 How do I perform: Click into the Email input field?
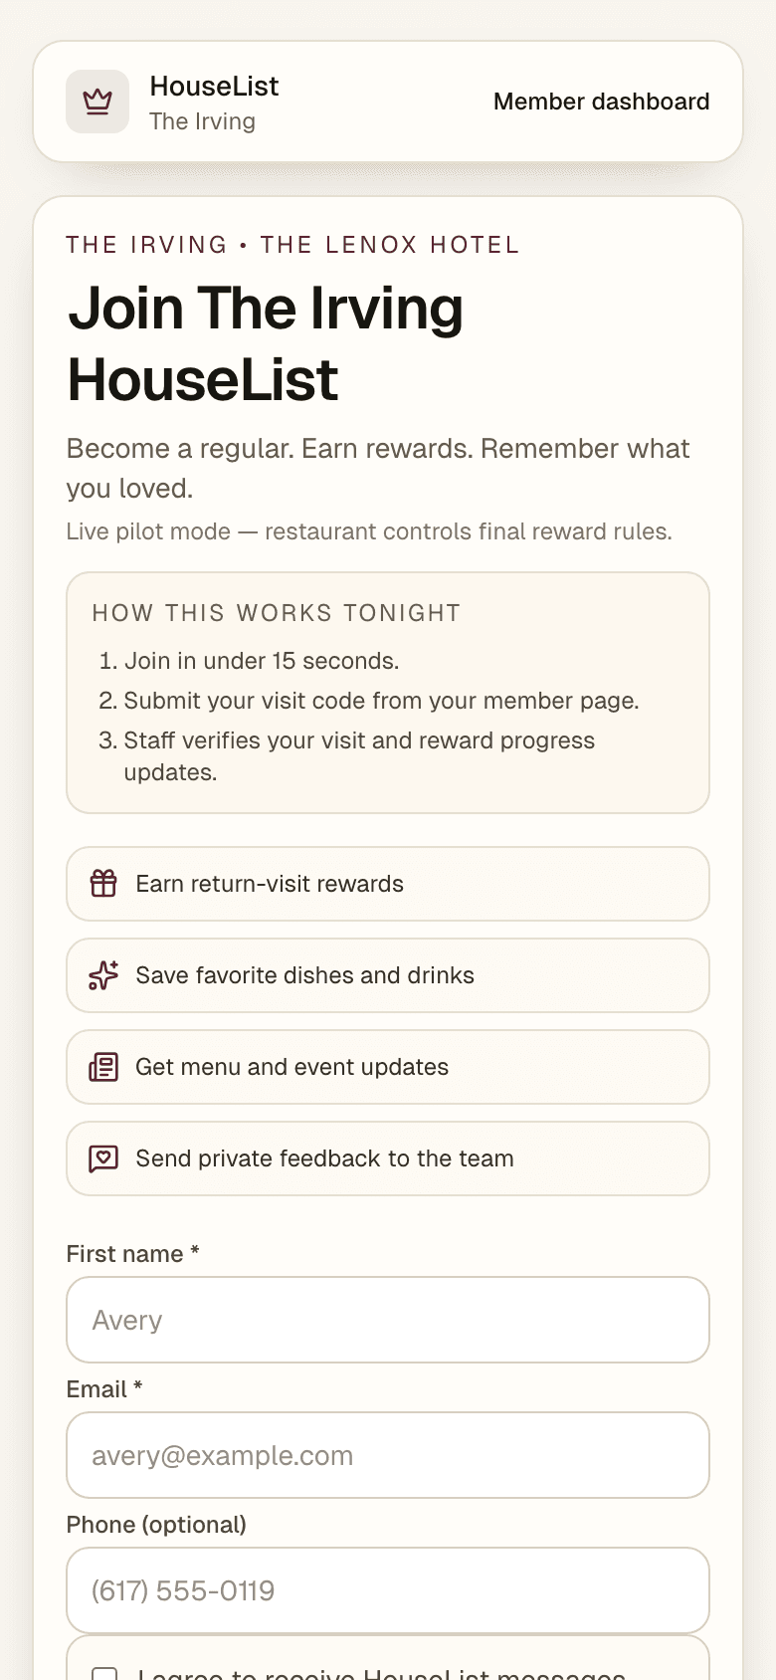click(x=388, y=1455)
